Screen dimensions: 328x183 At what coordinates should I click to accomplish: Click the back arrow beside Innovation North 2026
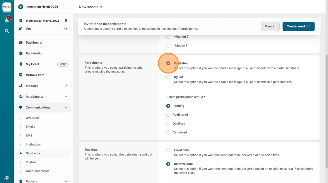point(20,7)
